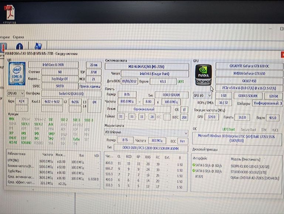Click the green Turbo feature label
Viewport: 284px width, 214px height.
pyautogui.click(x=76, y=139)
